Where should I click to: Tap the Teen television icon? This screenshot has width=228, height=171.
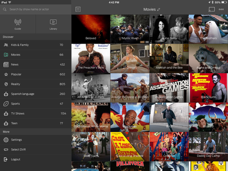pos(6,123)
